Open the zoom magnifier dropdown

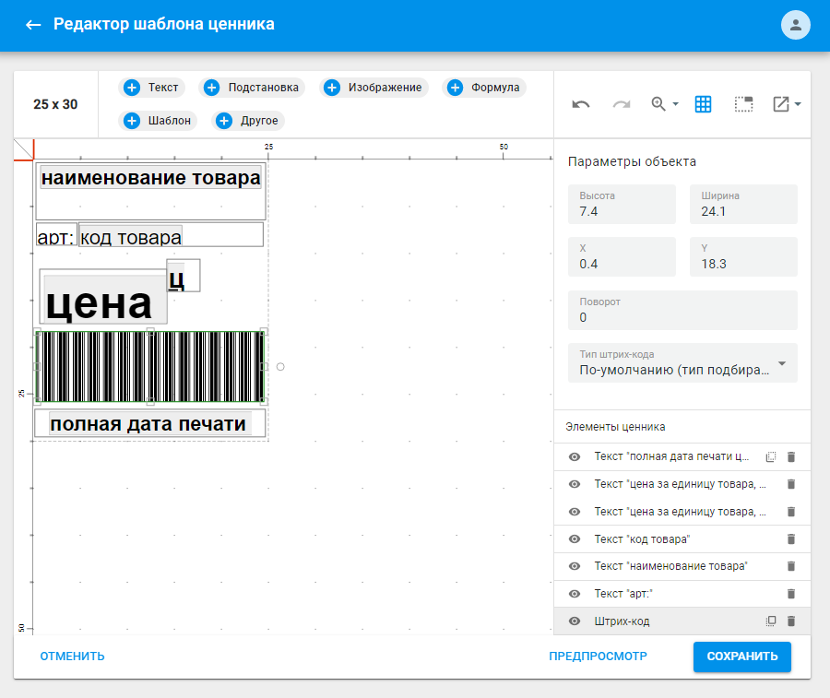tap(664, 103)
